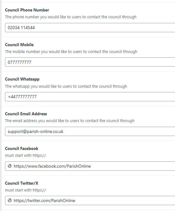Click the phone number description text
The image size is (175, 211).
pos(71,17)
